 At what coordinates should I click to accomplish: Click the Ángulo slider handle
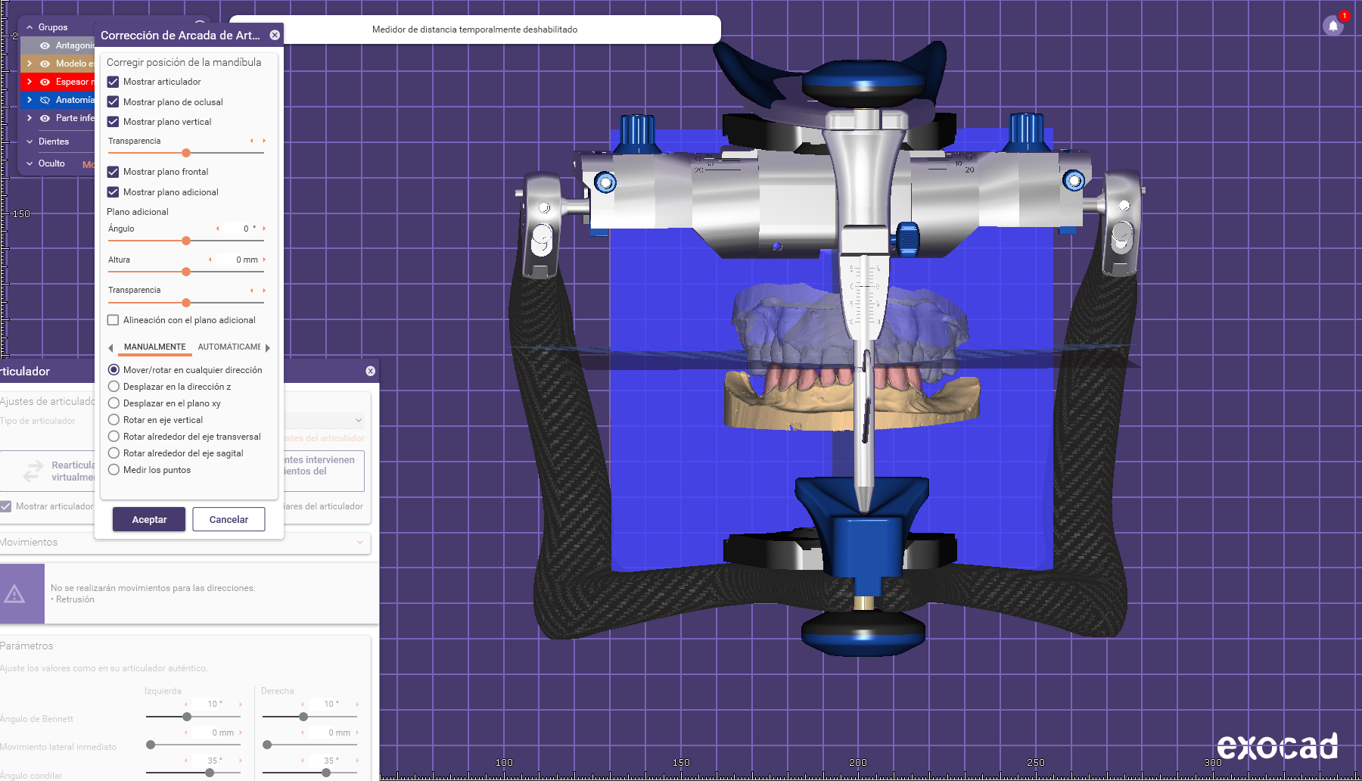[186, 241]
